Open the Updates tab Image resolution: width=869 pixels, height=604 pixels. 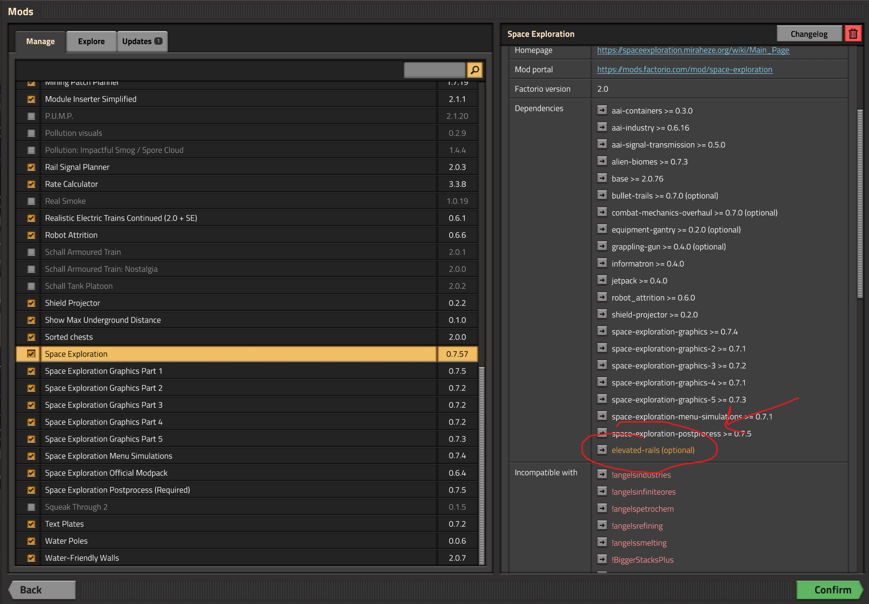pos(142,41)
